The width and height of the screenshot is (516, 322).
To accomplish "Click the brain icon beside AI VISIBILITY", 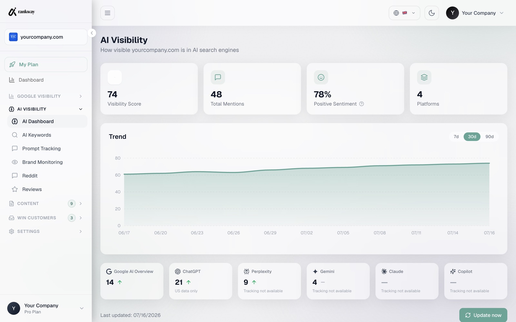I will [x=12, y=109].
